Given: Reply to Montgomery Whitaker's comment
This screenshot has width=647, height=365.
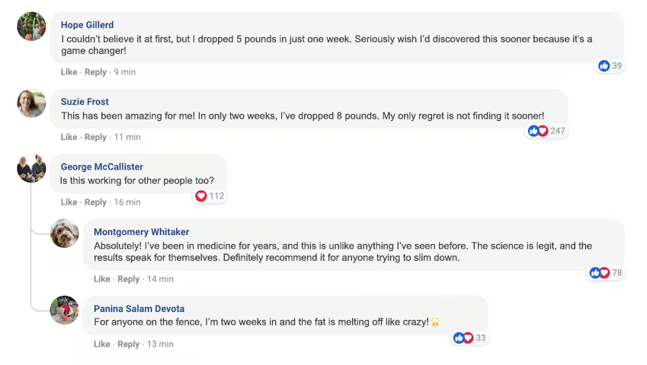Looking at the screenshot, I should point(128,279).
